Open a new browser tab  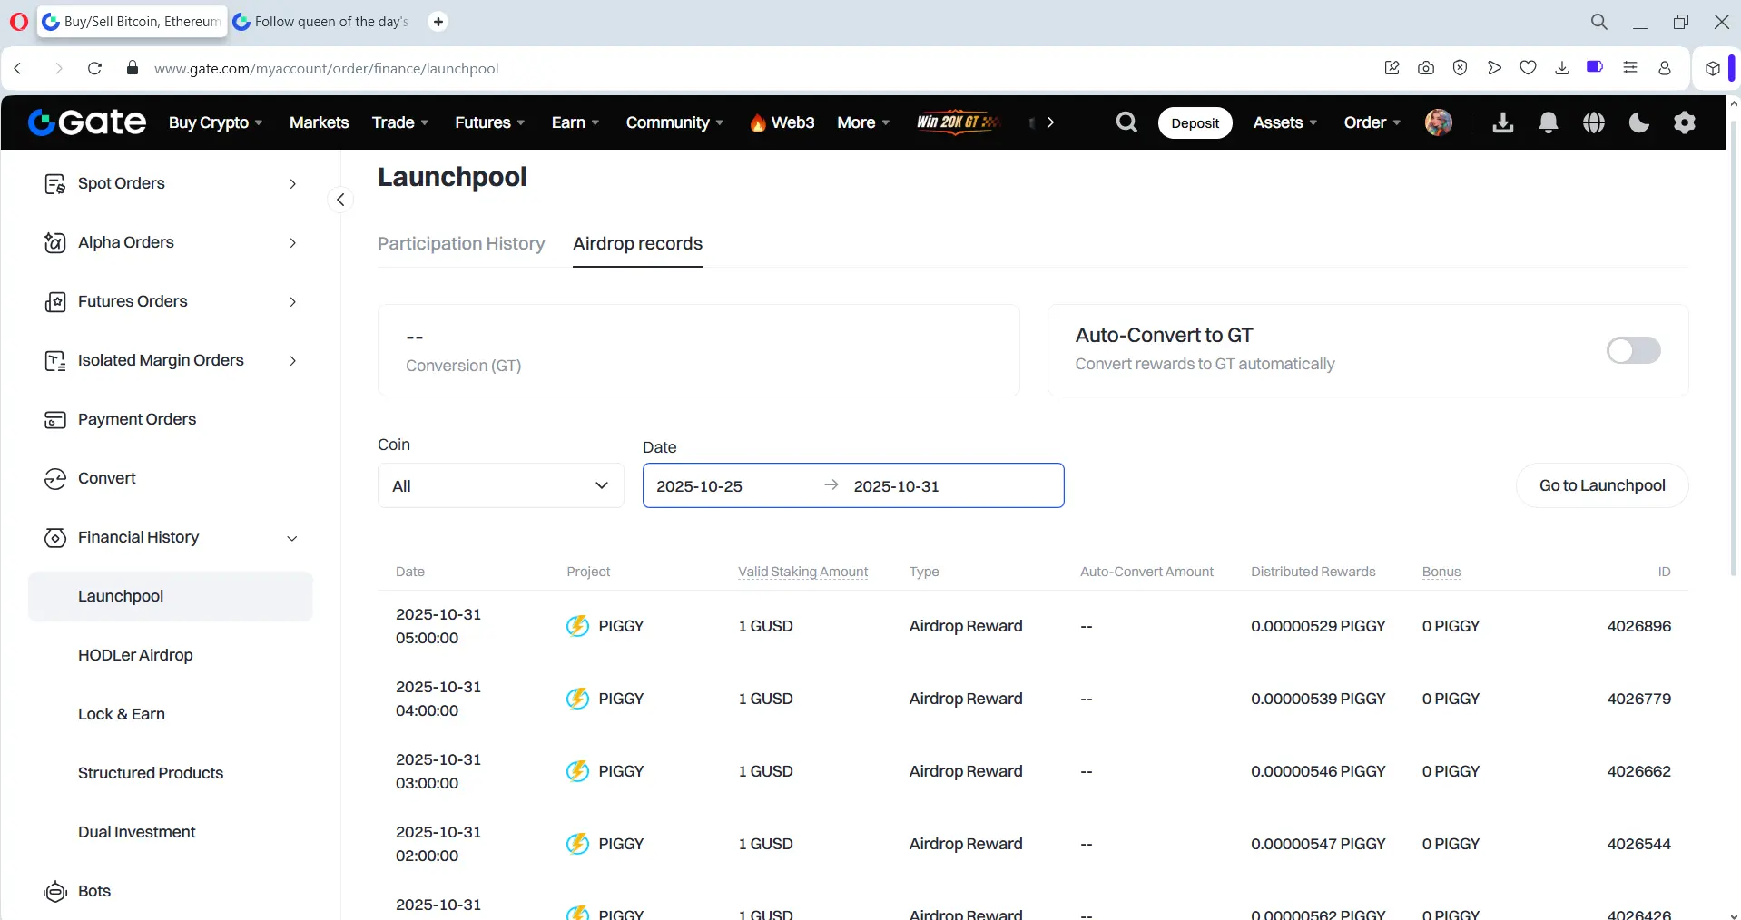pos(438,21)
